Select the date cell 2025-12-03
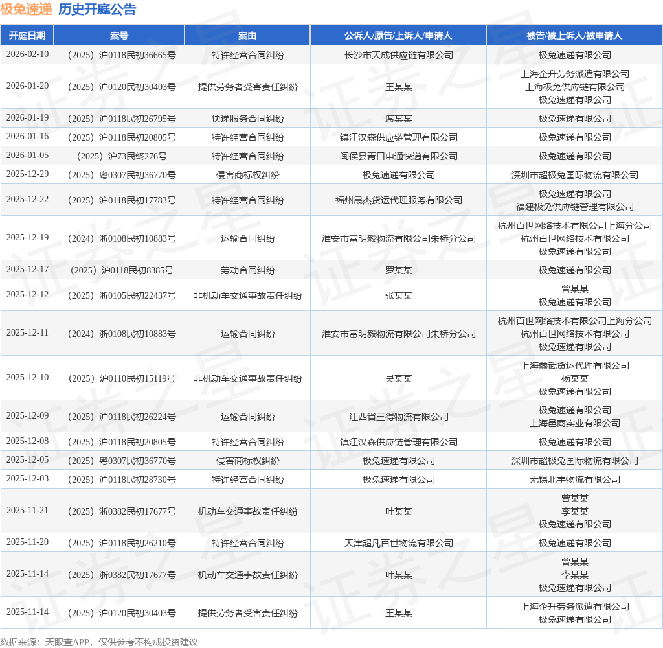This screenshot has height=648, width=663. pyautogui.click(x=27, y=478)
